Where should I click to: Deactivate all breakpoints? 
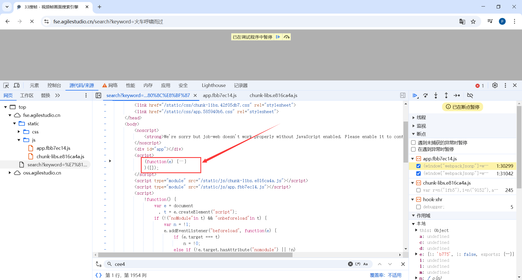[470, 95]
